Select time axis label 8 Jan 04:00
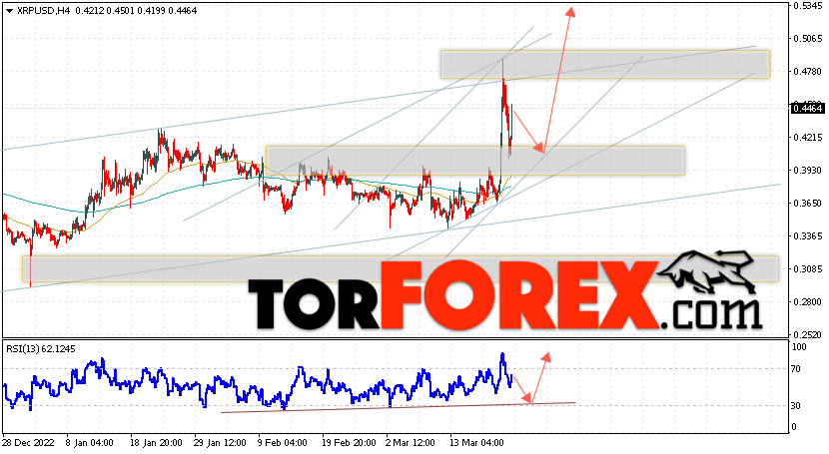 (x=89, y=442)
